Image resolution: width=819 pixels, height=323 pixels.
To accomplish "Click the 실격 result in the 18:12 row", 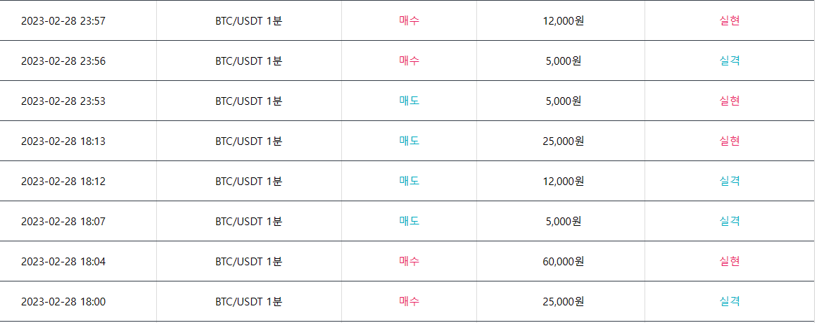I will coord(730,181).
